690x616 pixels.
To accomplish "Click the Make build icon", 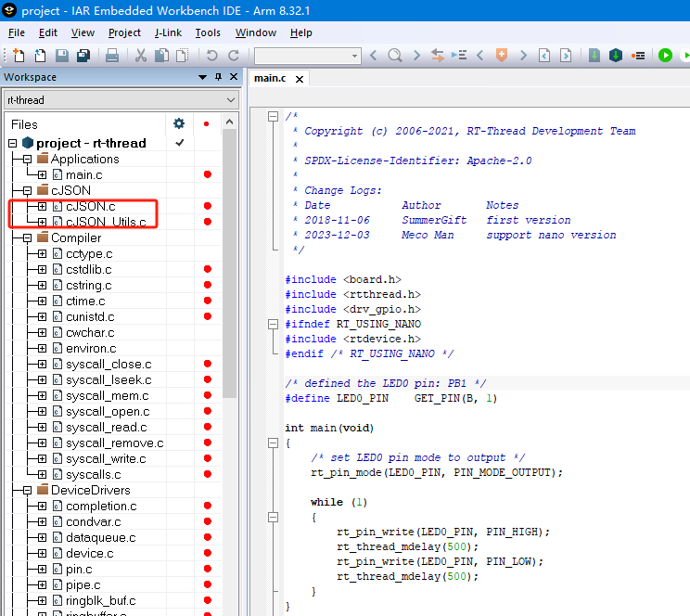I will (616, 56).
